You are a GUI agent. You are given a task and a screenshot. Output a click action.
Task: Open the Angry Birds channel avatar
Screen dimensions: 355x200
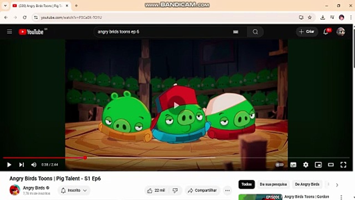15,190
